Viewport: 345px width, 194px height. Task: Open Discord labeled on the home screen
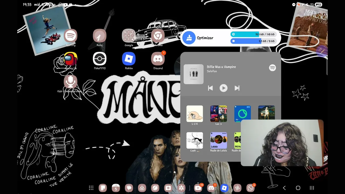158,59
